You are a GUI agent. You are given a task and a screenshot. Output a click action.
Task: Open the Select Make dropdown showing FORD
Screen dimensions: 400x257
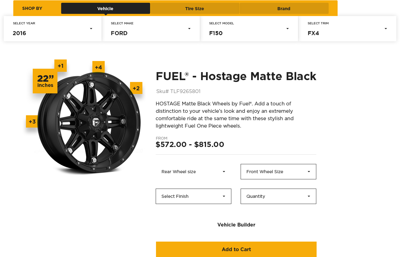click(151, 29)
